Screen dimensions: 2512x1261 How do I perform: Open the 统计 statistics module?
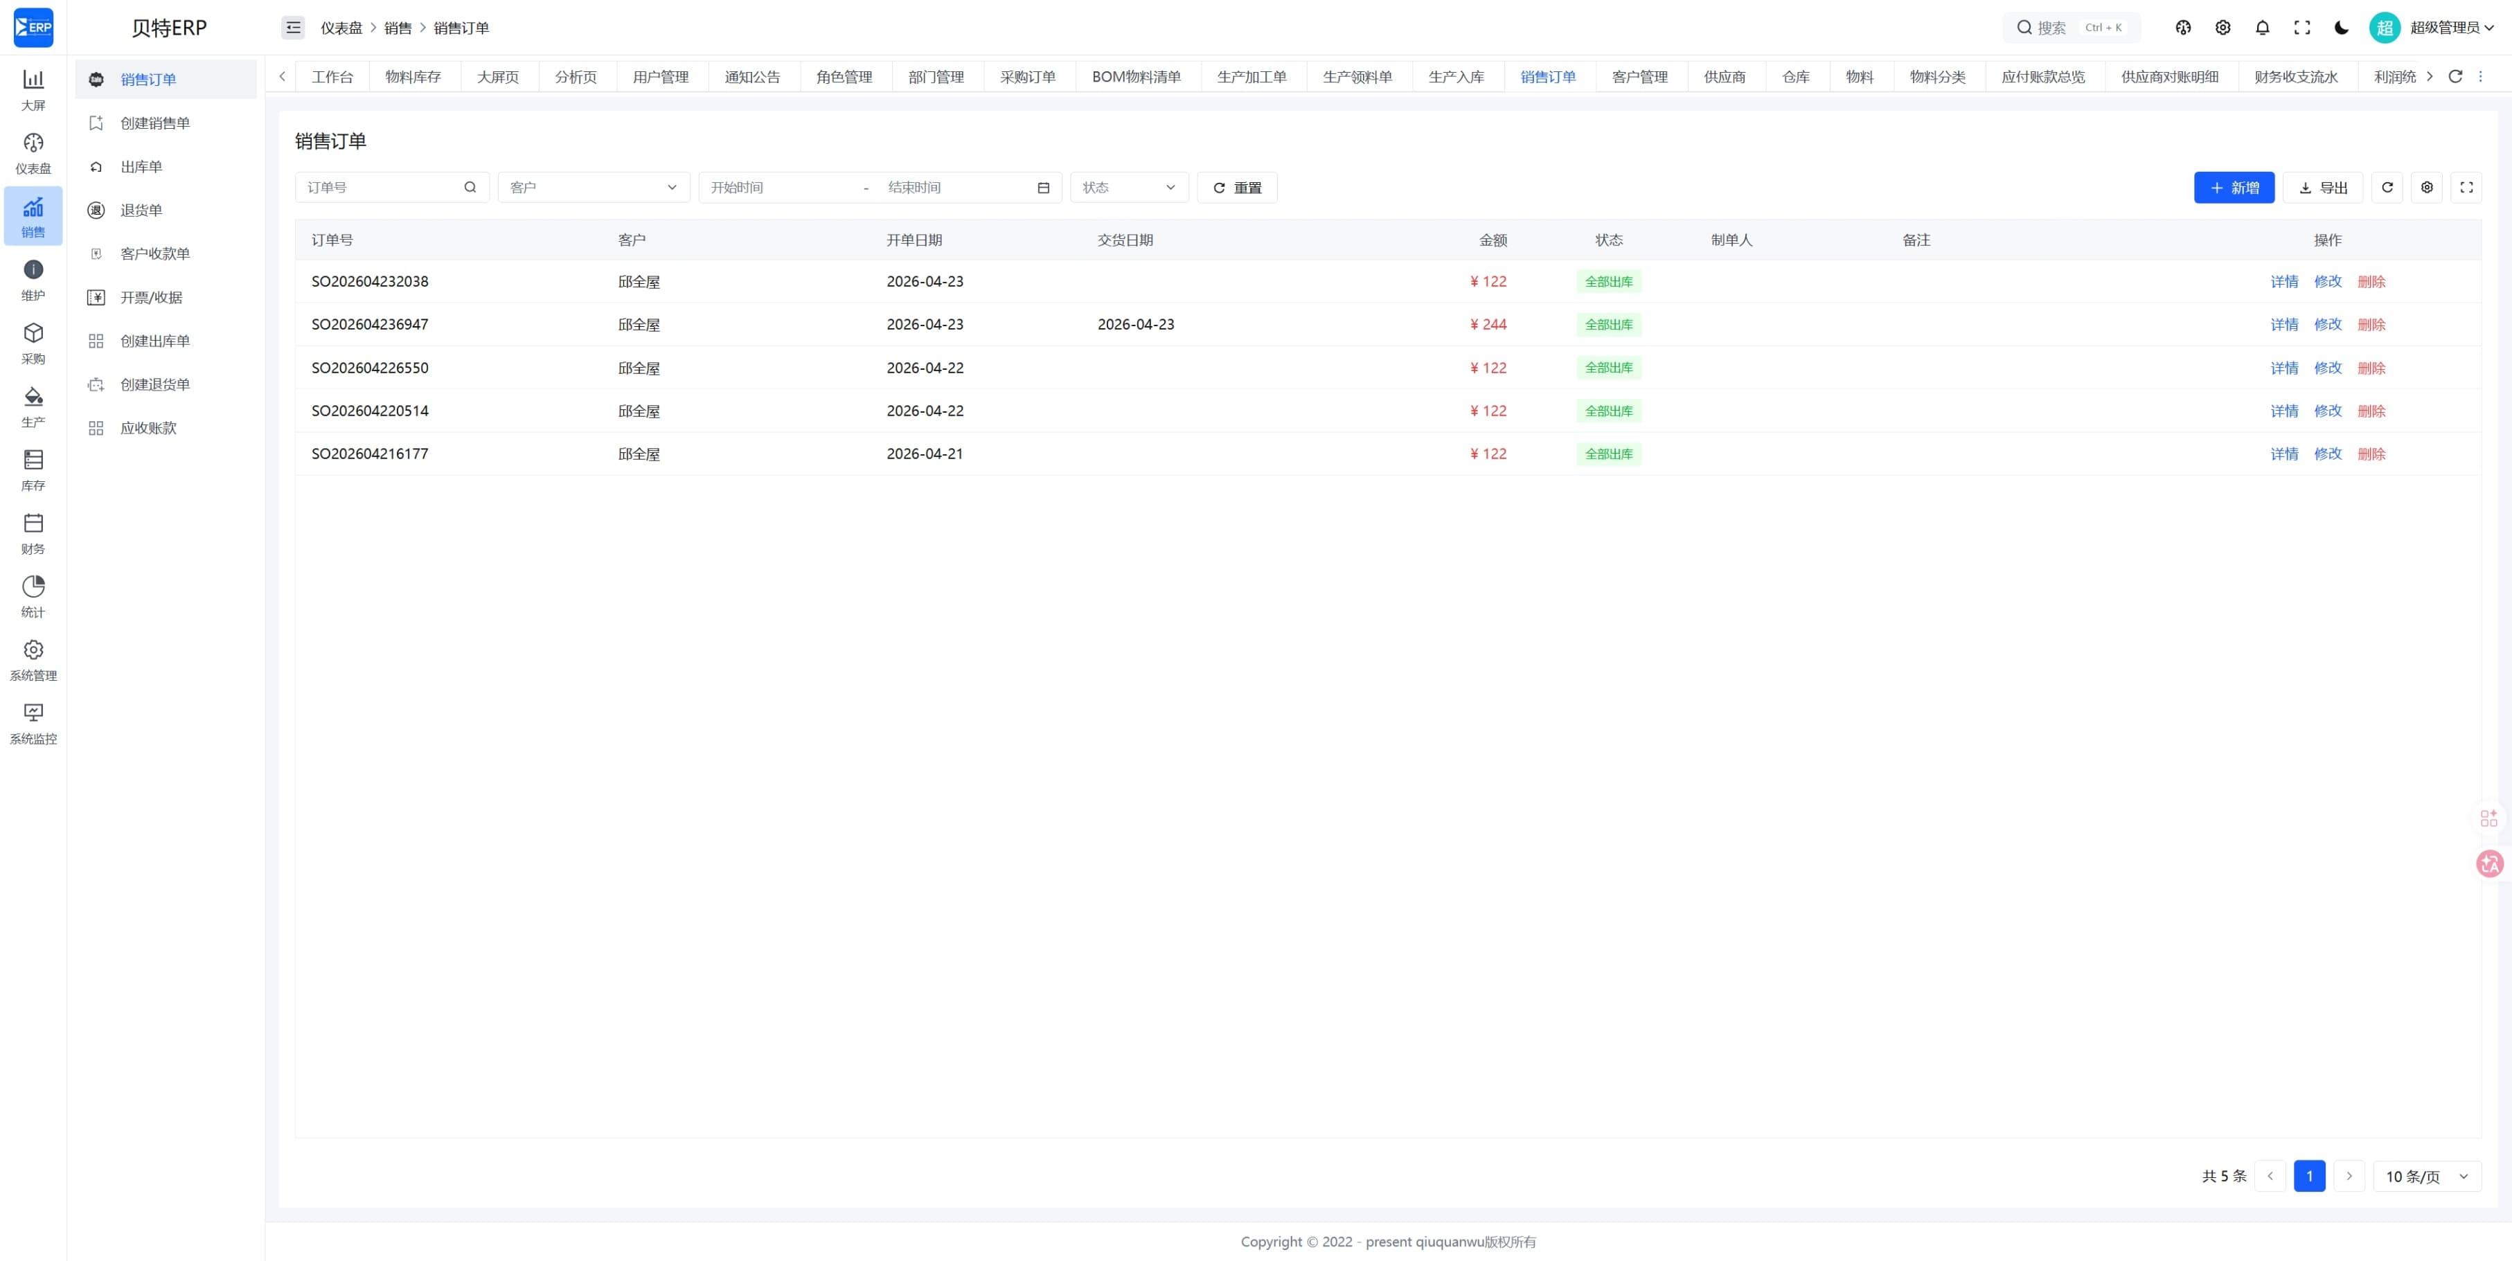point(33,596)
